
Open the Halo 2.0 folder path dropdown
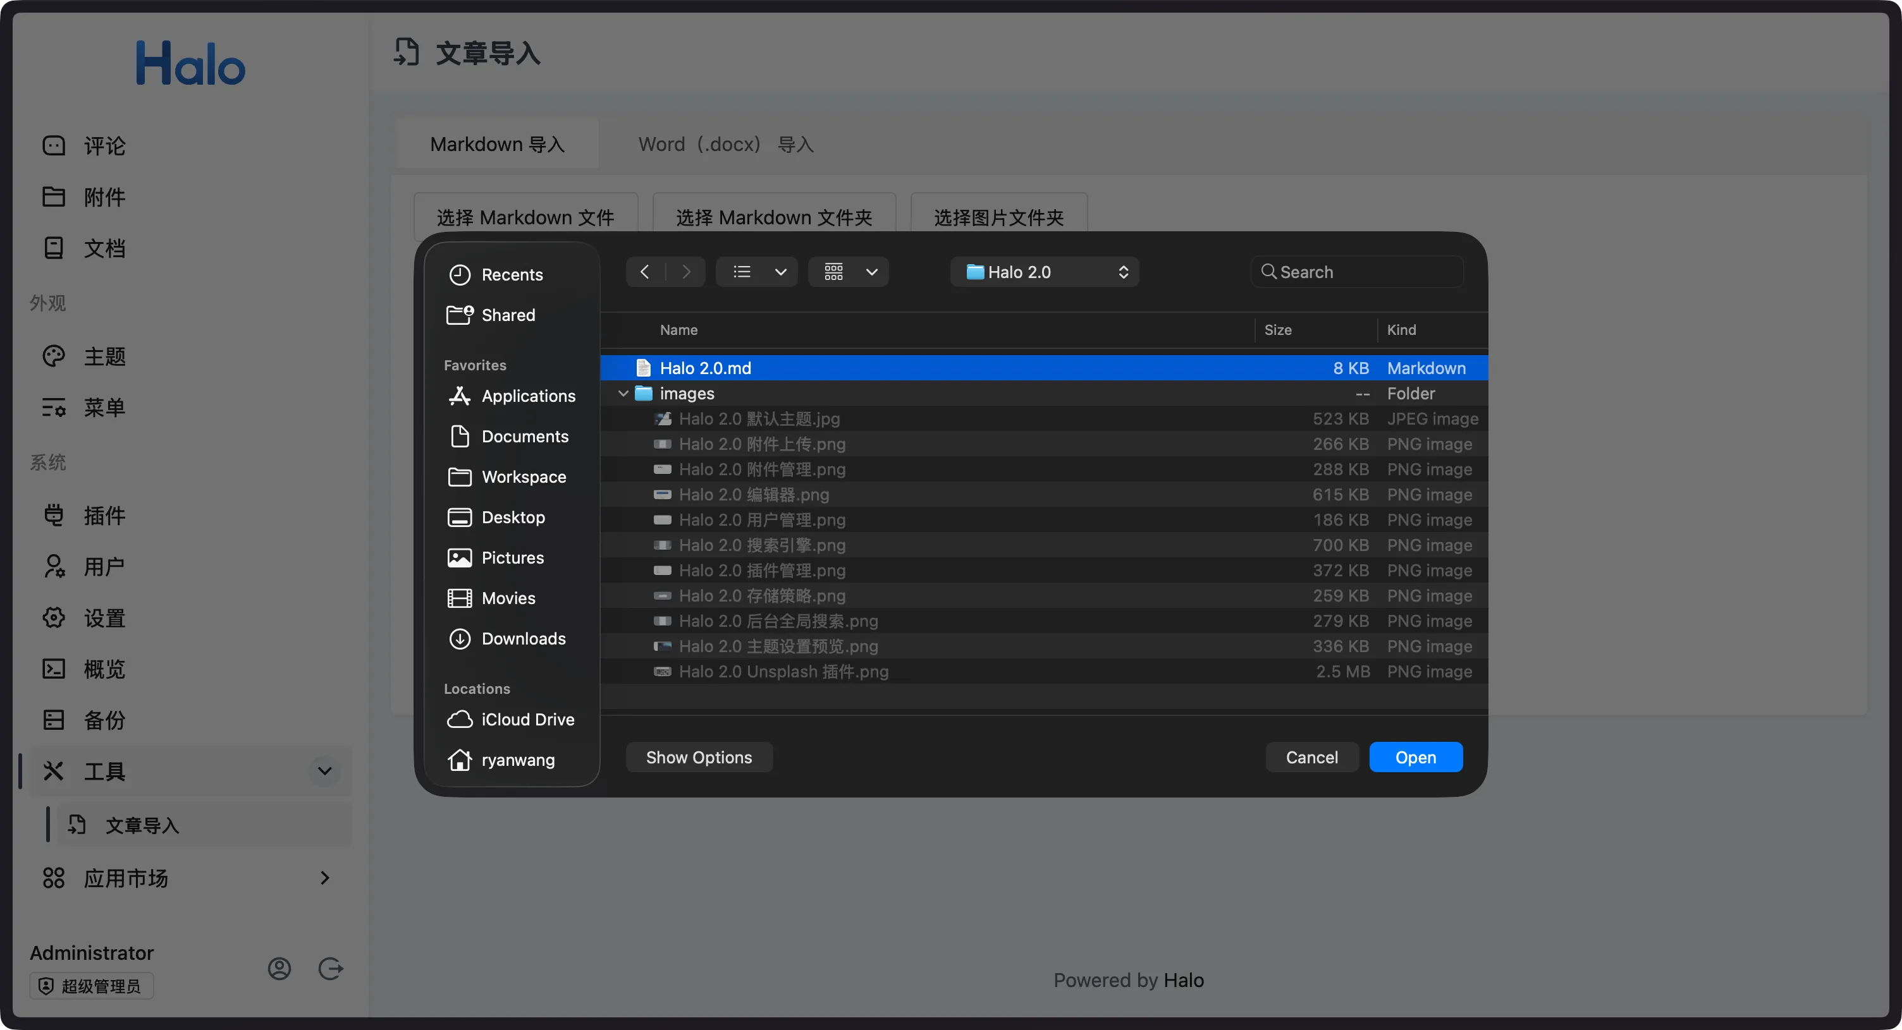pyautogui.click(x=1044, y=272)
